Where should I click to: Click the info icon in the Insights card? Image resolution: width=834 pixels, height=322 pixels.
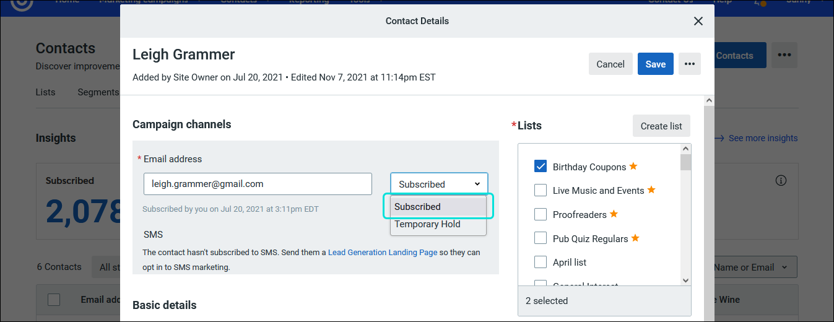[781, 181]
